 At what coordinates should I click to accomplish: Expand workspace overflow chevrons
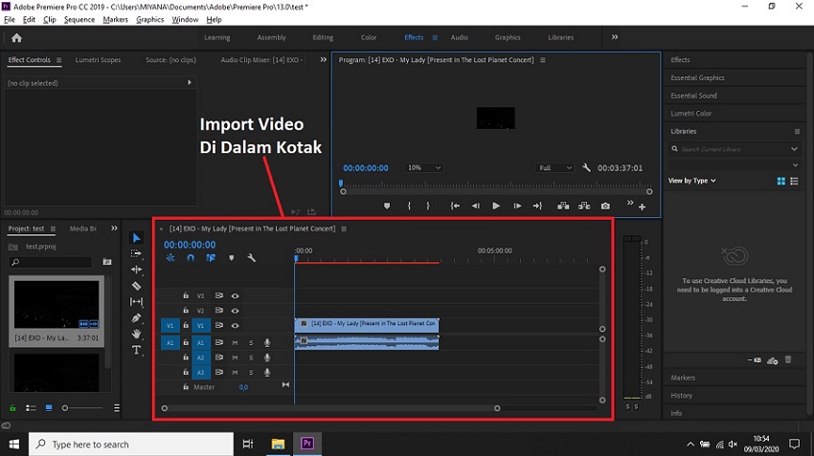[615, 37]
